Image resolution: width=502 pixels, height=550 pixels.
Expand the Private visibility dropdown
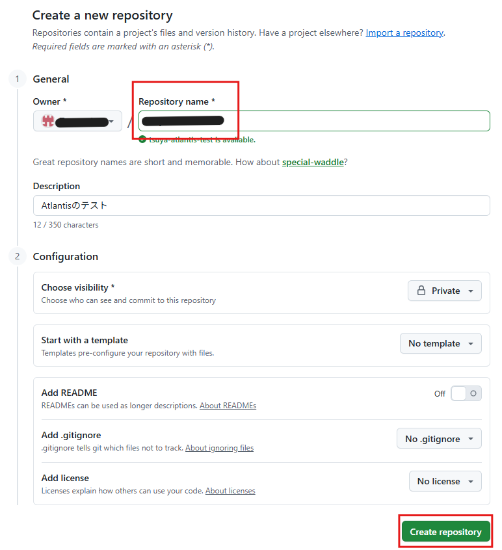(x=445, y=291)
